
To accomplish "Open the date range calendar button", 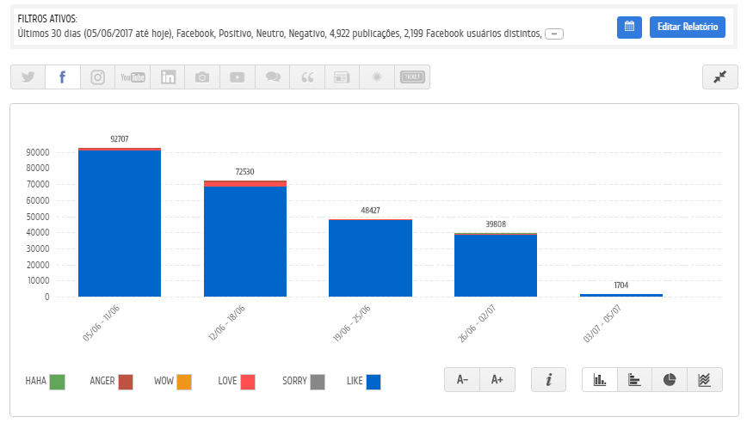I will [x=629, y=27].
